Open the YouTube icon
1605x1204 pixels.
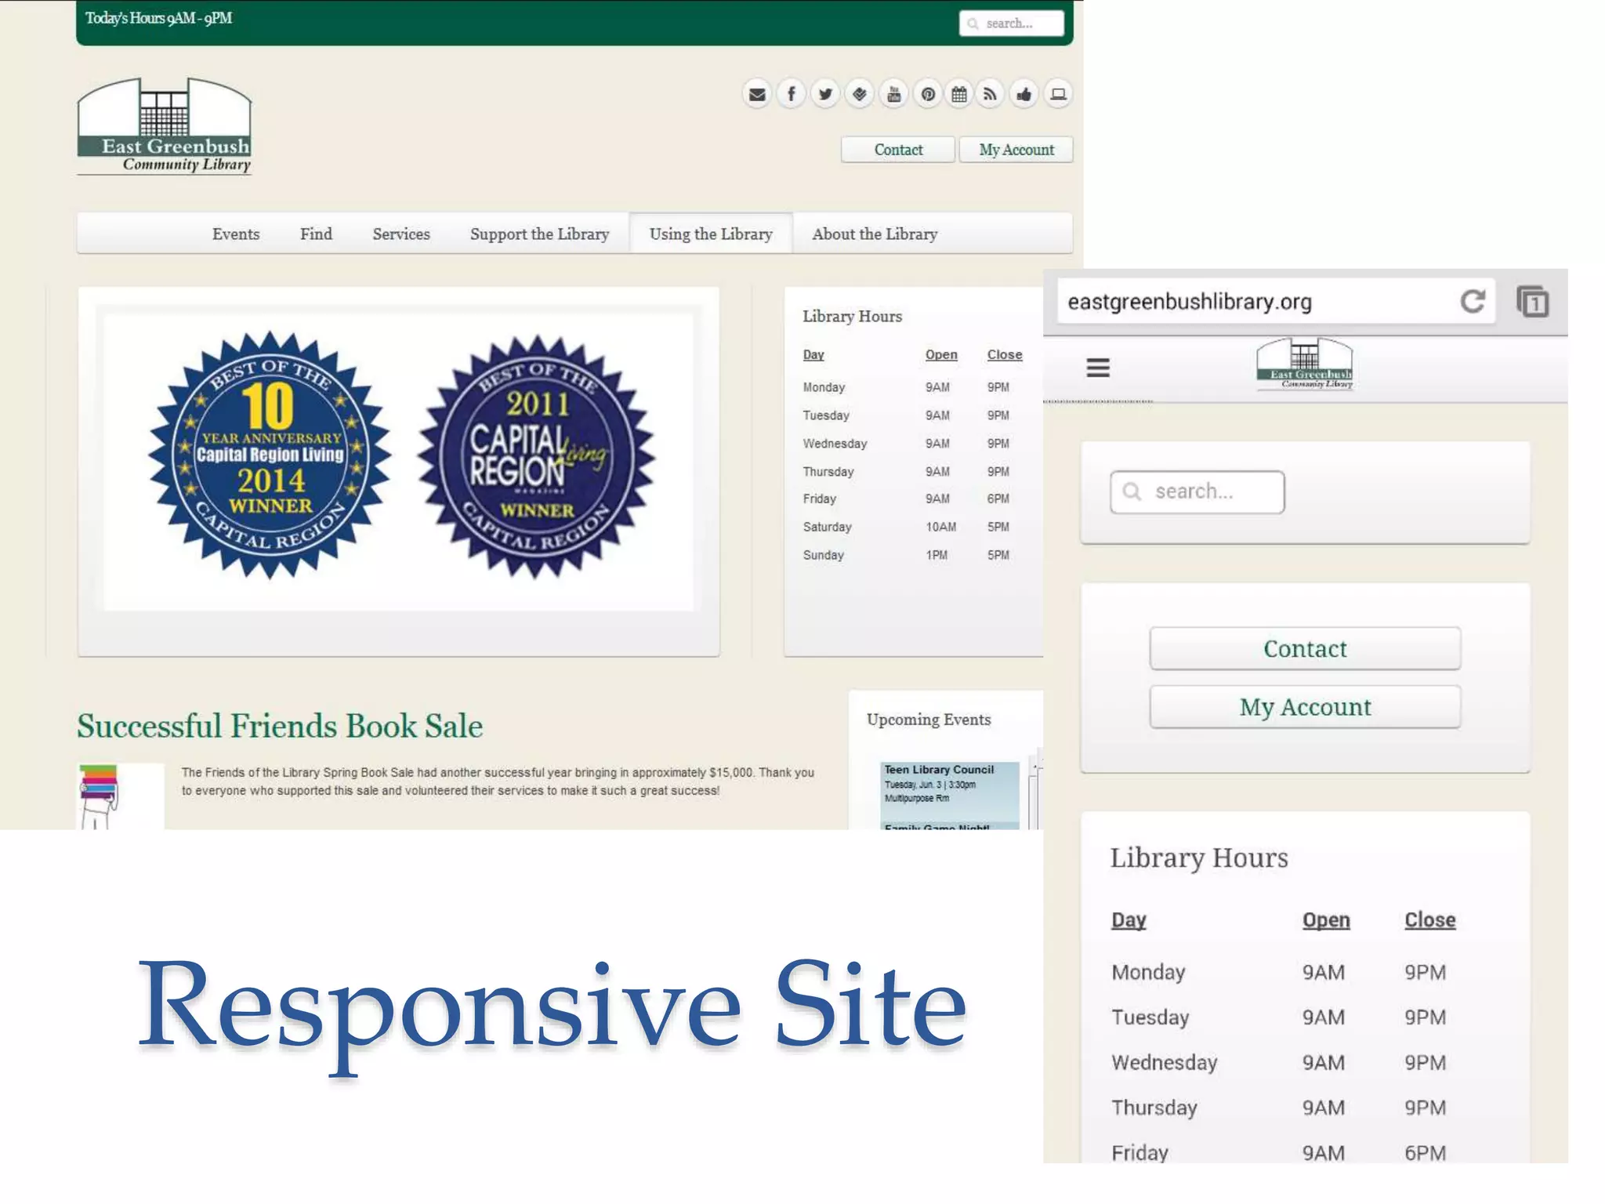pos(893,95)
